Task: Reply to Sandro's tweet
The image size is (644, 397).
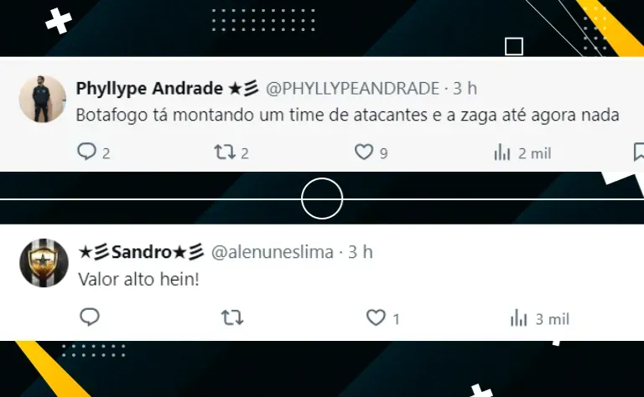Action: [x=89, y=317]
